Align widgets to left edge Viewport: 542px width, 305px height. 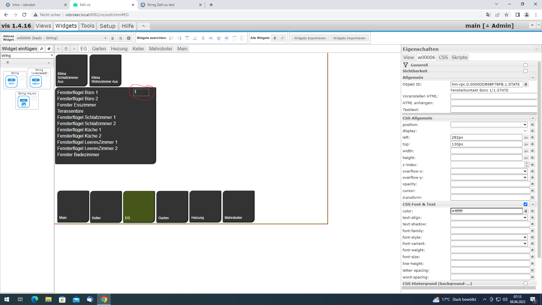point(171,38)
